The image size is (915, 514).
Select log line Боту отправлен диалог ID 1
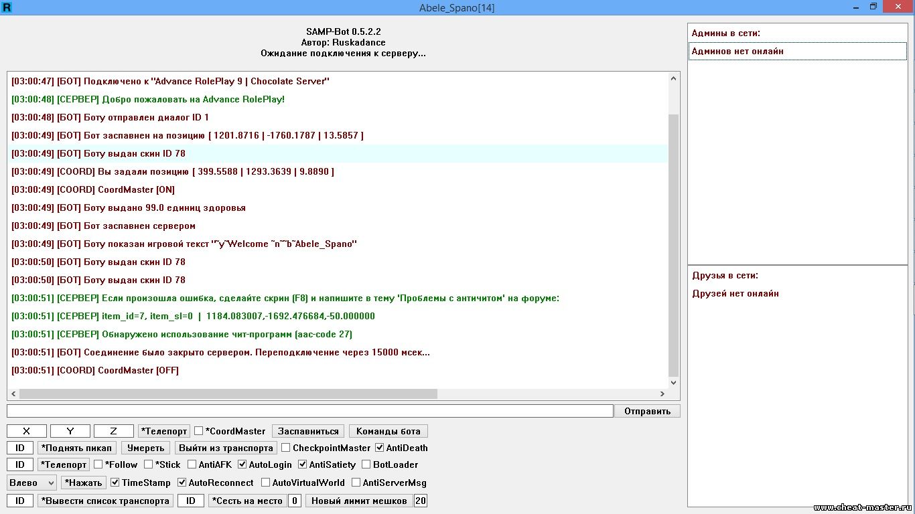[338, 117]
